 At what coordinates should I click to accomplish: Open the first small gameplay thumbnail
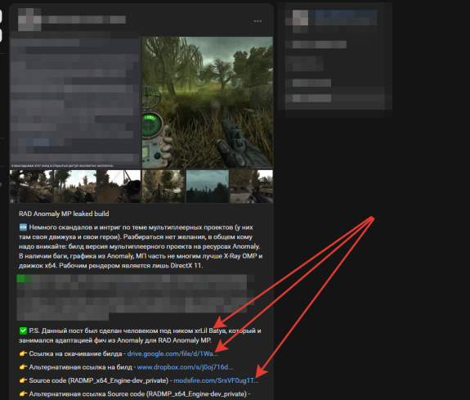[31, 187]
